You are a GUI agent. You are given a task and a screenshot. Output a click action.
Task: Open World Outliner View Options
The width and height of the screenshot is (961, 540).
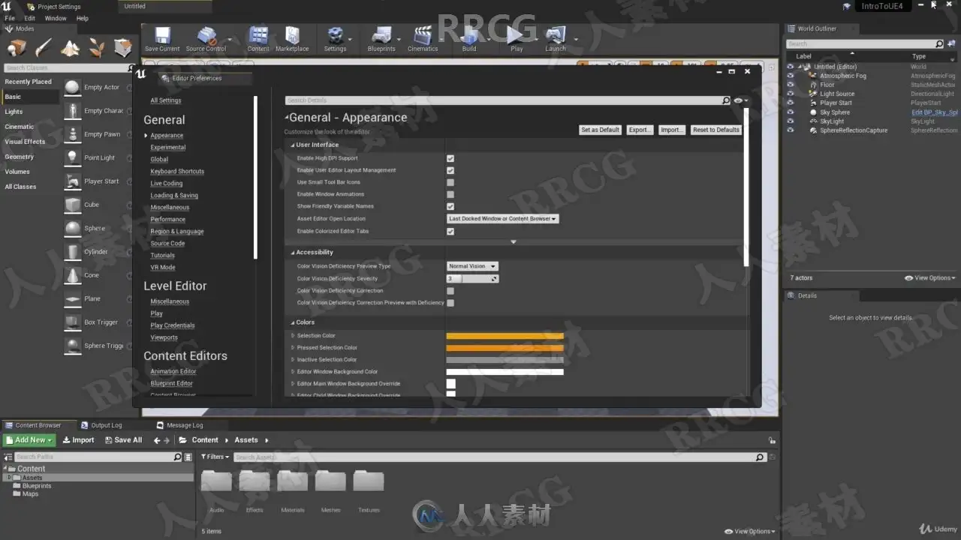point(930,278)
